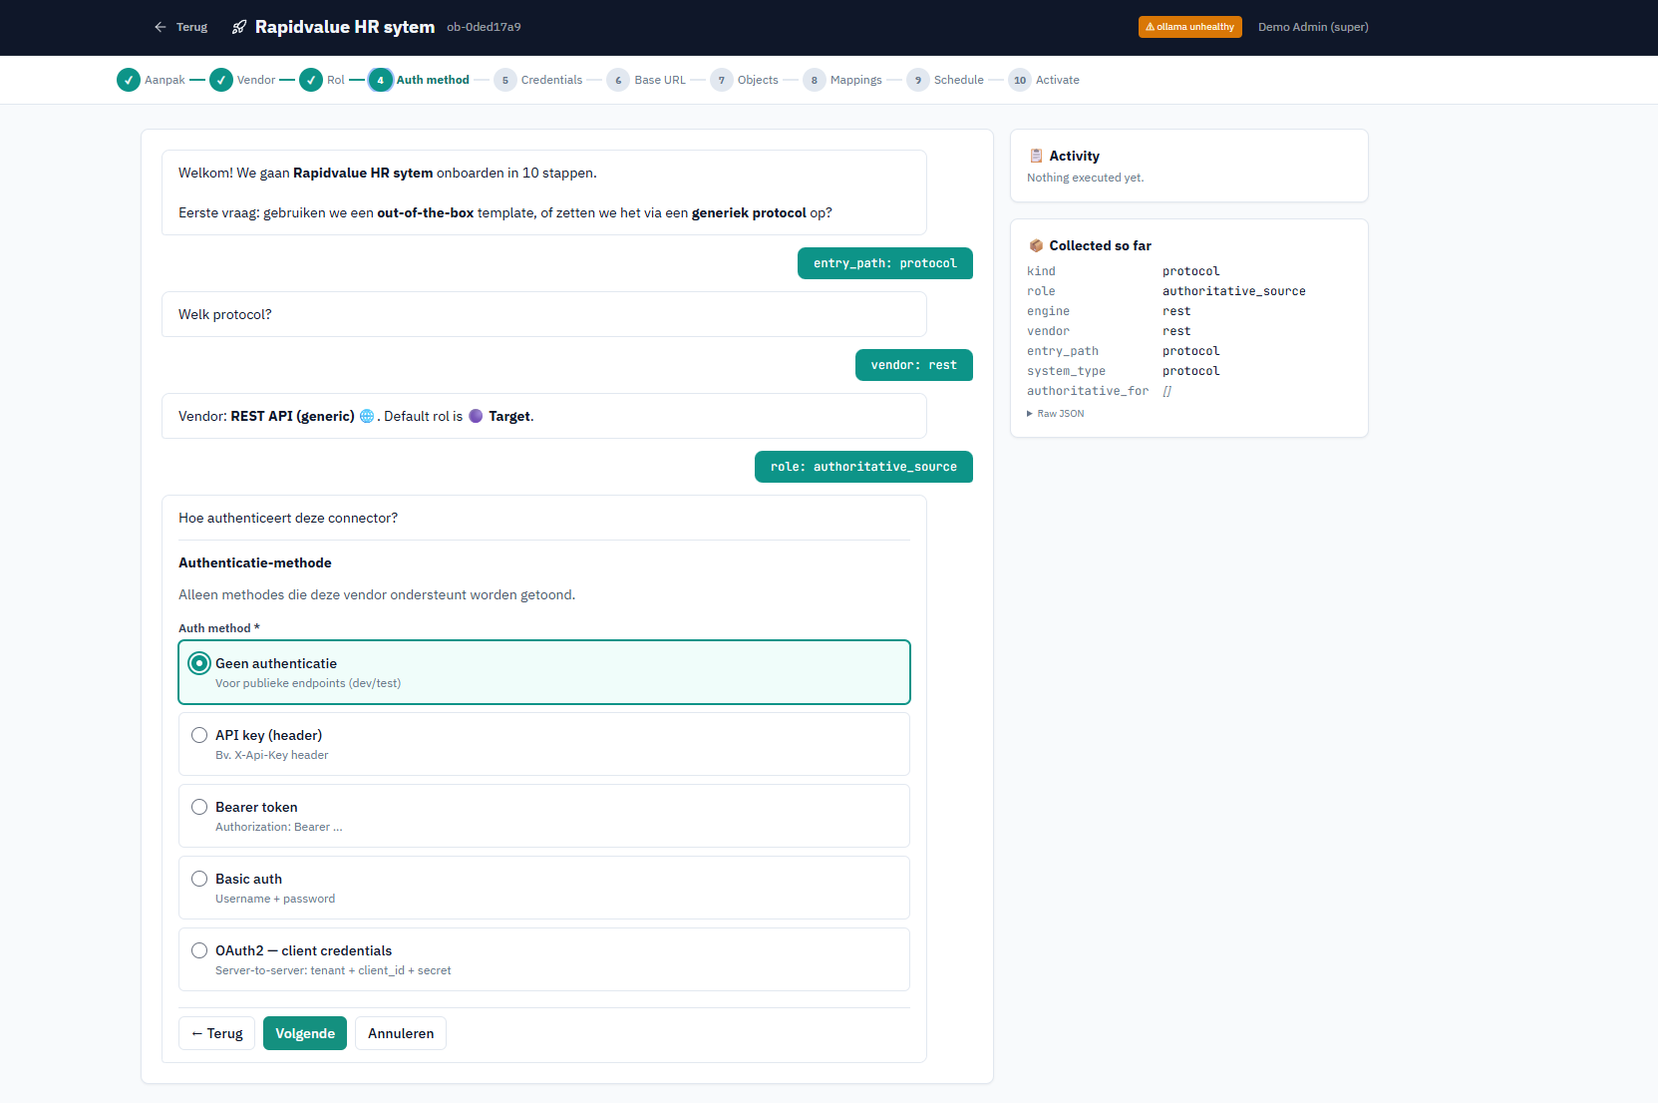Click the back arrow icon next to Terug in the header

click(161, 27)
